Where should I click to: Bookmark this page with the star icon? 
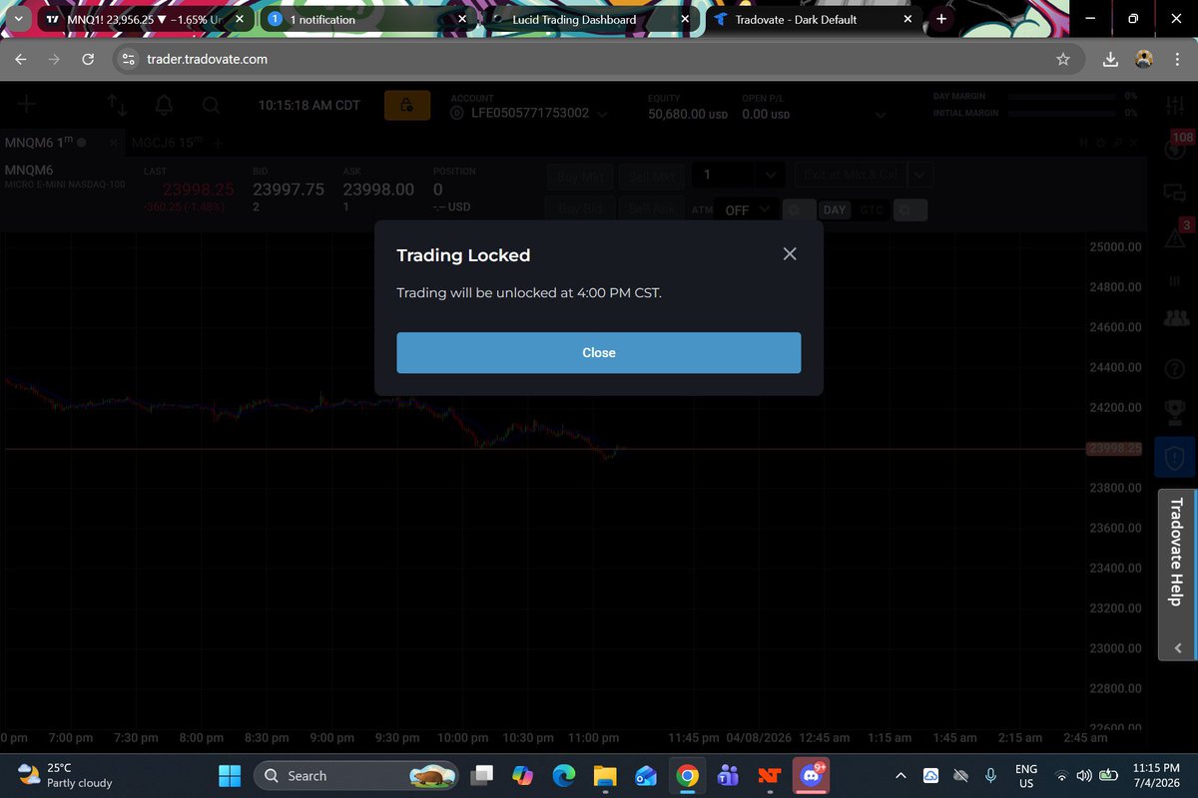[1063, 60]
